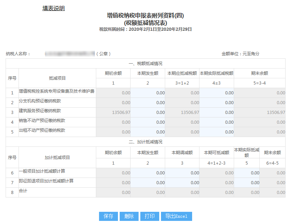Edit 本期发生额 for 增值税税控系统专用设备费 row
This screenshot has height=223, width=288.
[148, 93]
